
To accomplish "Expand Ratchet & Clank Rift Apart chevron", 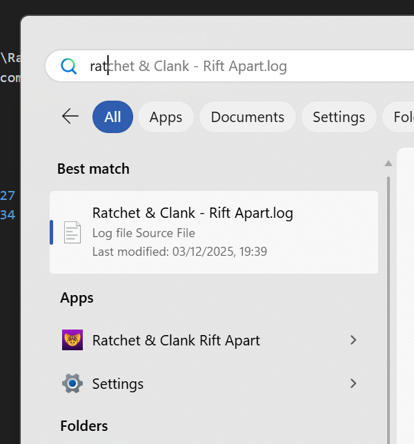I will [353, 340].
